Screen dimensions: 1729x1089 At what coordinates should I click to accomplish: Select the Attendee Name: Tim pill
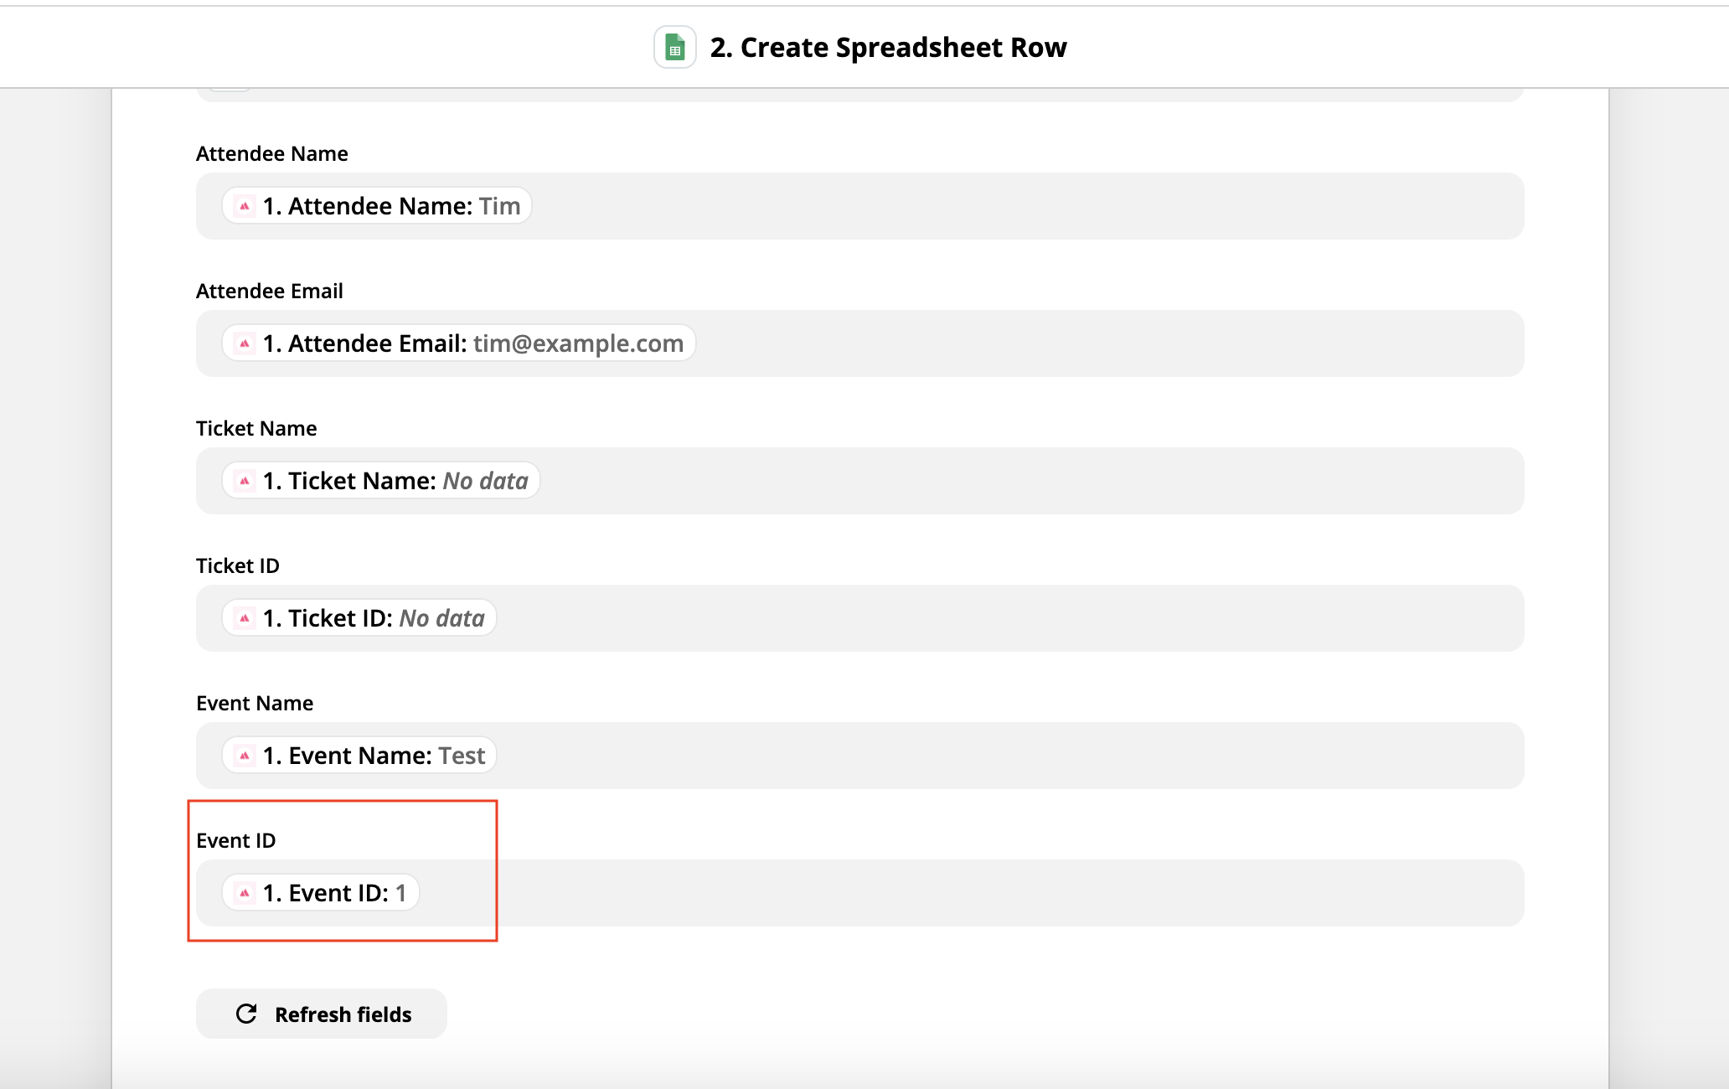click(x=377, y=206)
